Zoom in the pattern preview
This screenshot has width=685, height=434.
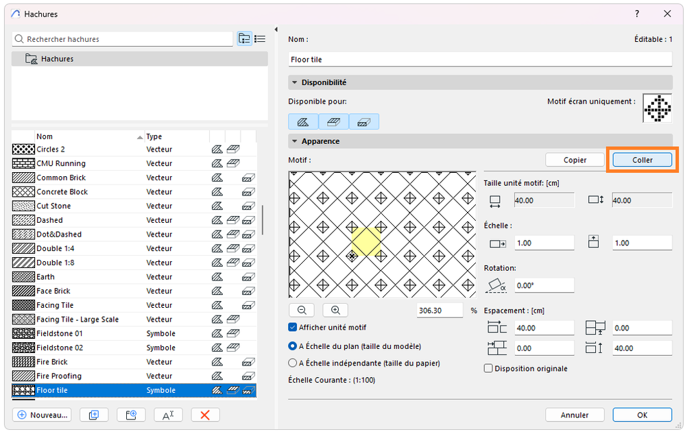(335, 310)
